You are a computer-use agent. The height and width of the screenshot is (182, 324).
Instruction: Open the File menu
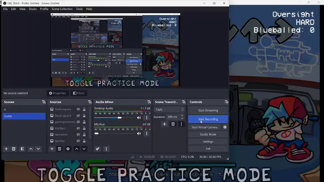pos(5,9)
